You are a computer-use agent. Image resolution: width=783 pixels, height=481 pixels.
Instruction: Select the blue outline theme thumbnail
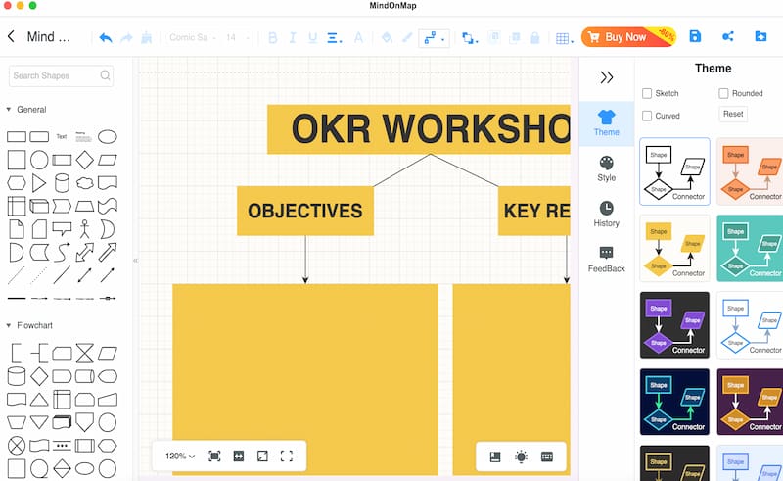[750, 325]
